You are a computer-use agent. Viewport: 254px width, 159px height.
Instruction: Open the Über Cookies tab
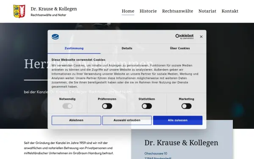tap(180, 48)
